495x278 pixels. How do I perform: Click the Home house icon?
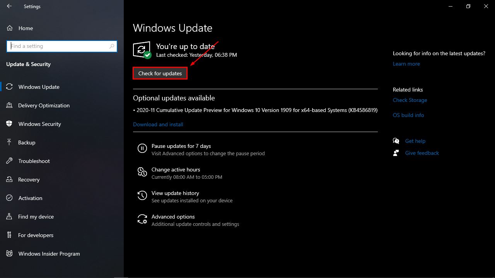[x=10, y=28]
